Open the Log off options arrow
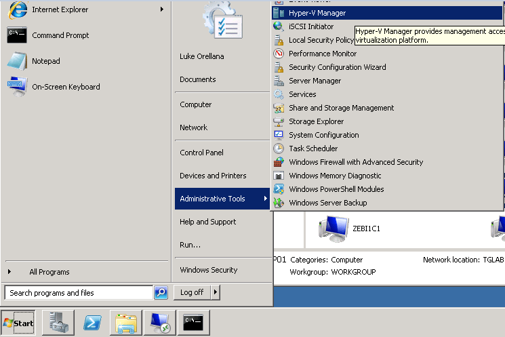 216,292
